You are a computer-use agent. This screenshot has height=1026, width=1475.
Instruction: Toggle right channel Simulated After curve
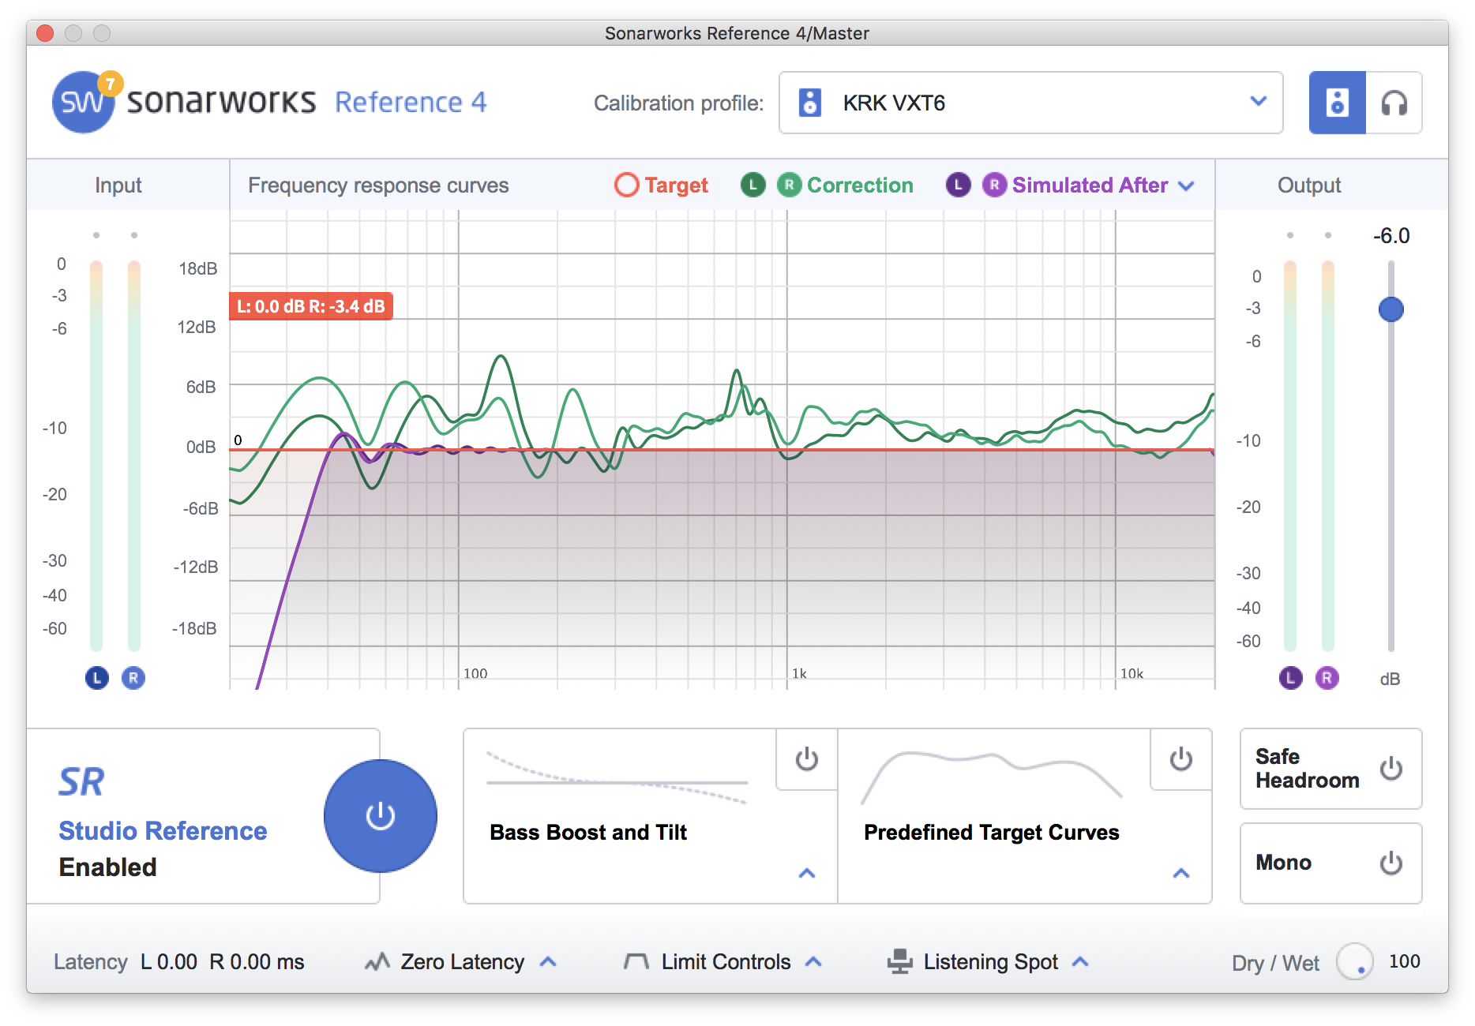point(994,185)
